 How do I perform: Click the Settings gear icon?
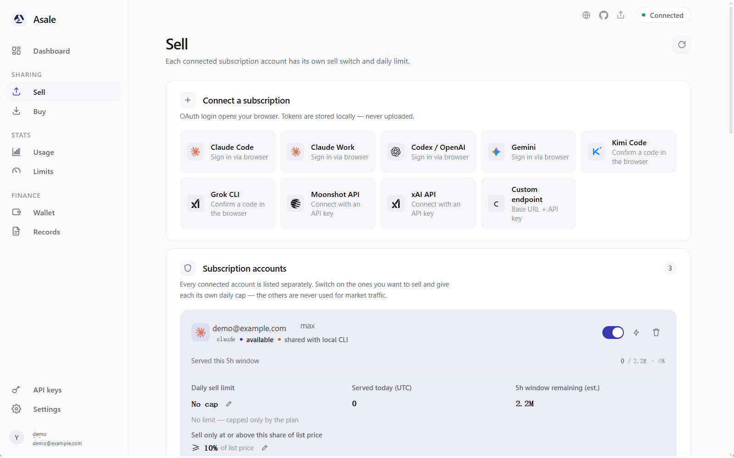(x=17, y=409)
